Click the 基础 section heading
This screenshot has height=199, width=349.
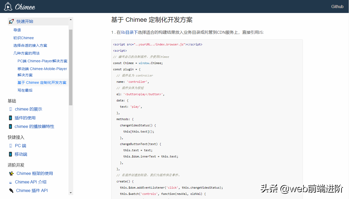tap(12, 101)
